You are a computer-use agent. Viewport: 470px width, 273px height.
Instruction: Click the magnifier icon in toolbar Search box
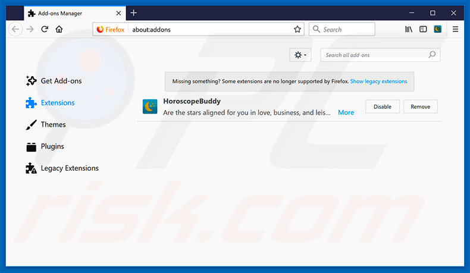pyautogui.click(x=317, y=29)
